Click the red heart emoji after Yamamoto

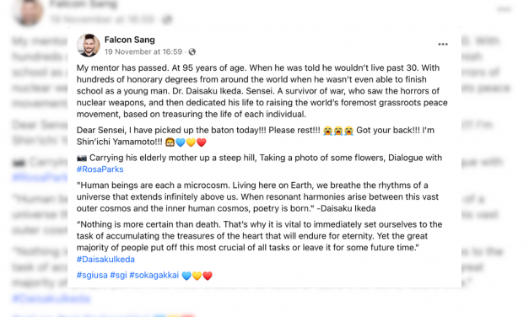click(x=202, y=142)
